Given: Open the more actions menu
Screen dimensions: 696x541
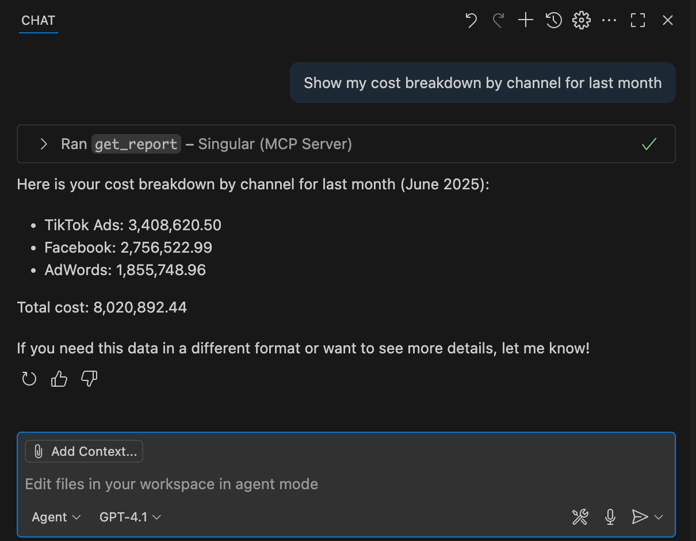Looking at the screenshot, I should coord(609,20).
